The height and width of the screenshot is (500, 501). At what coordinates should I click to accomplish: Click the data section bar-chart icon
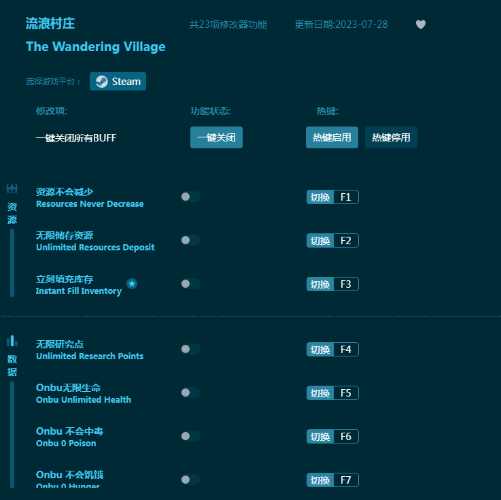(x=12, y=341)
